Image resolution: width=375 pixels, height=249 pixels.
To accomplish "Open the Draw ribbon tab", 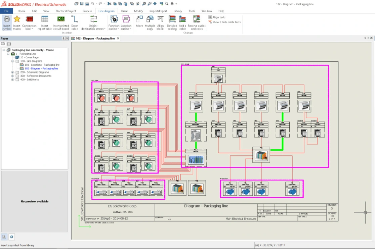I will click(124, 11).
